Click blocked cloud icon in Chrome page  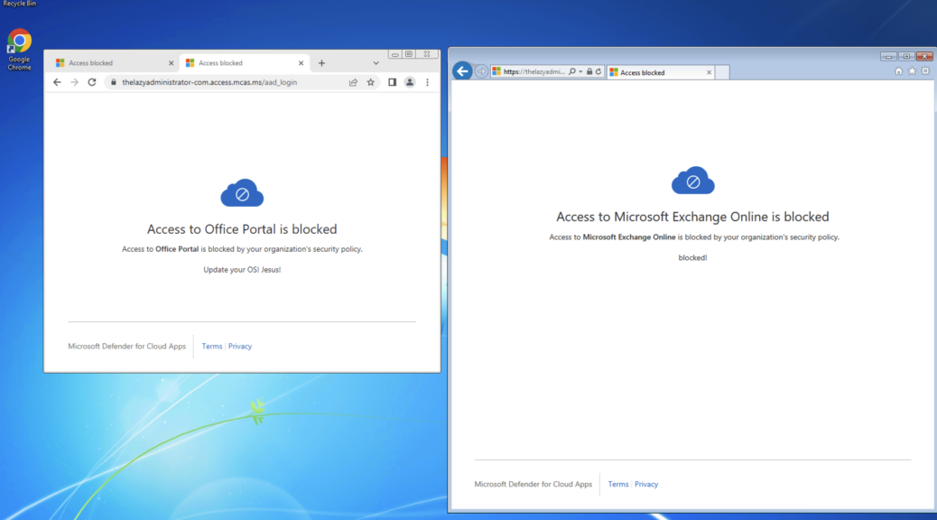pyautogui.click(x=242, y=193)
